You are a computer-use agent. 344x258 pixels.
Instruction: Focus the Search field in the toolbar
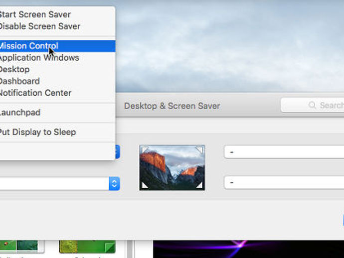pos(312,105)
